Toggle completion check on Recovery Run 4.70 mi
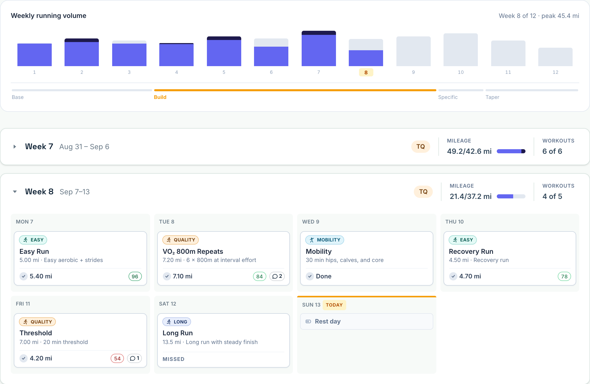Screen dimensions: 590x384 (x=453, y=276)
